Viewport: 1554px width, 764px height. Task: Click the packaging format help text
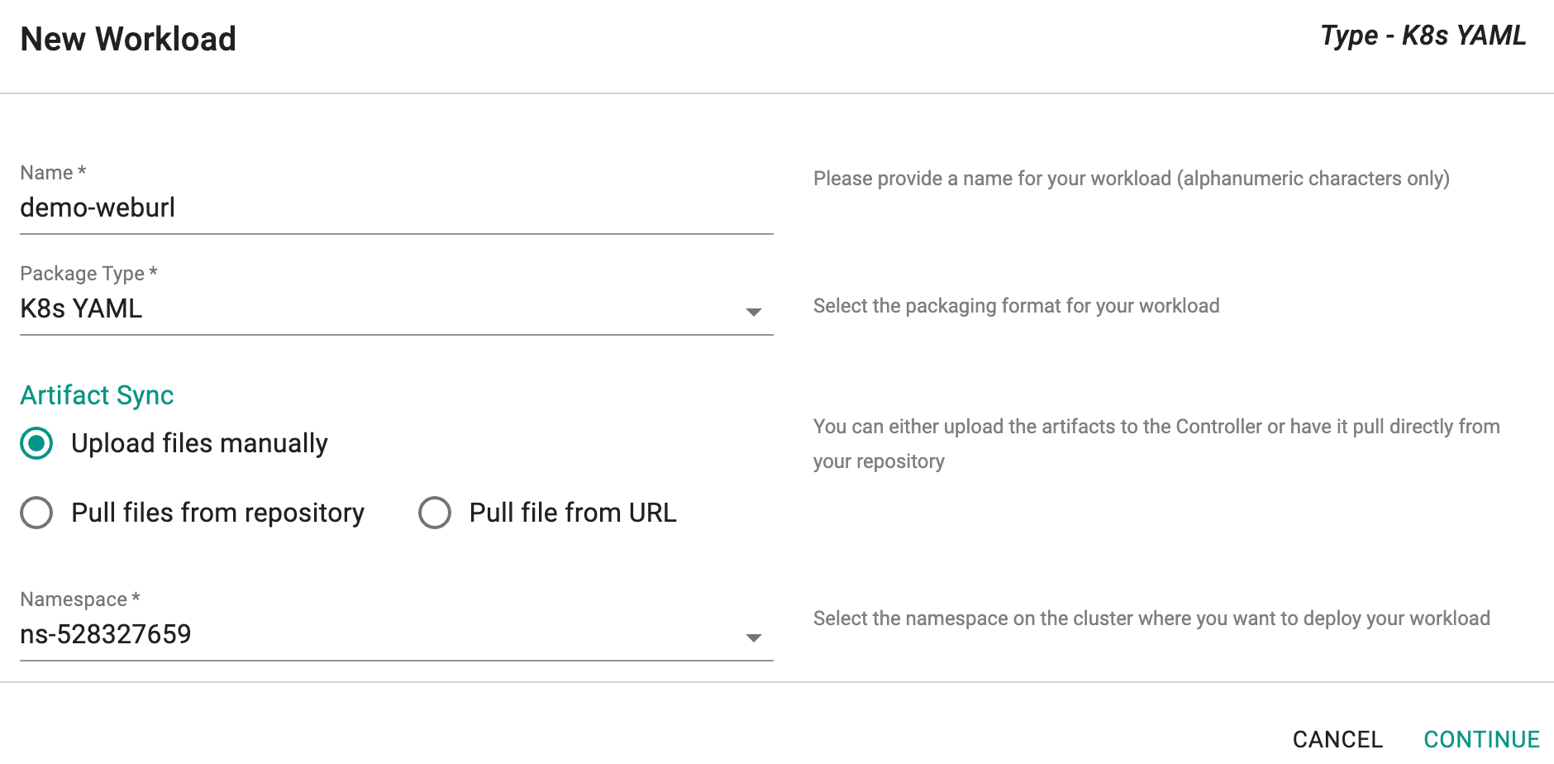click(x=1016, y=306)
